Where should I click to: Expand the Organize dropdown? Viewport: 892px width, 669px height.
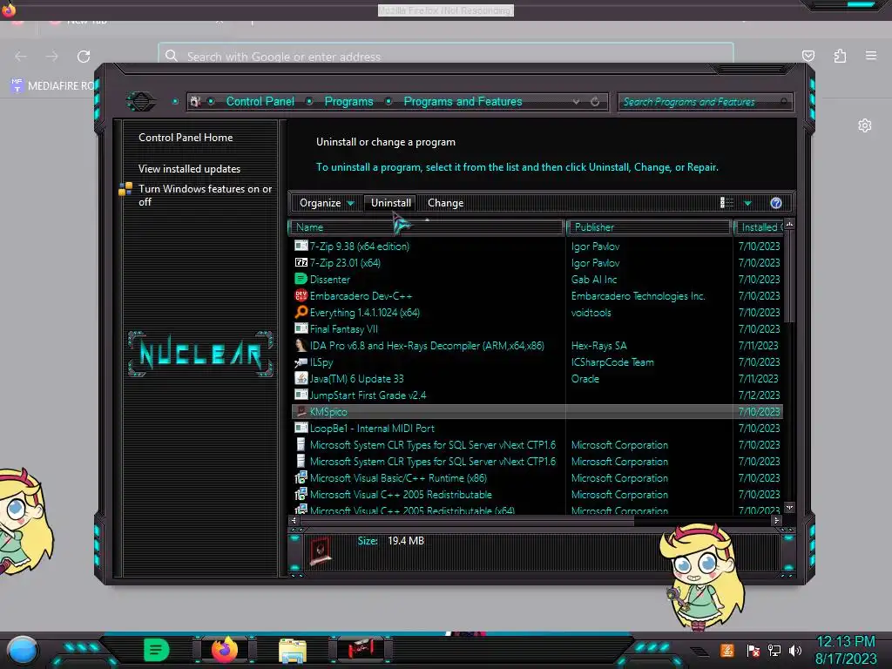pyautogui.click(x=327, y=203)
